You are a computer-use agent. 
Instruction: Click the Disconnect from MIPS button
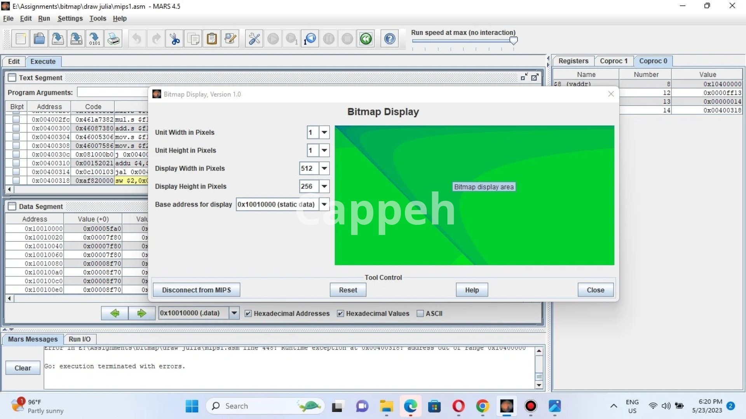pos(196,290)
